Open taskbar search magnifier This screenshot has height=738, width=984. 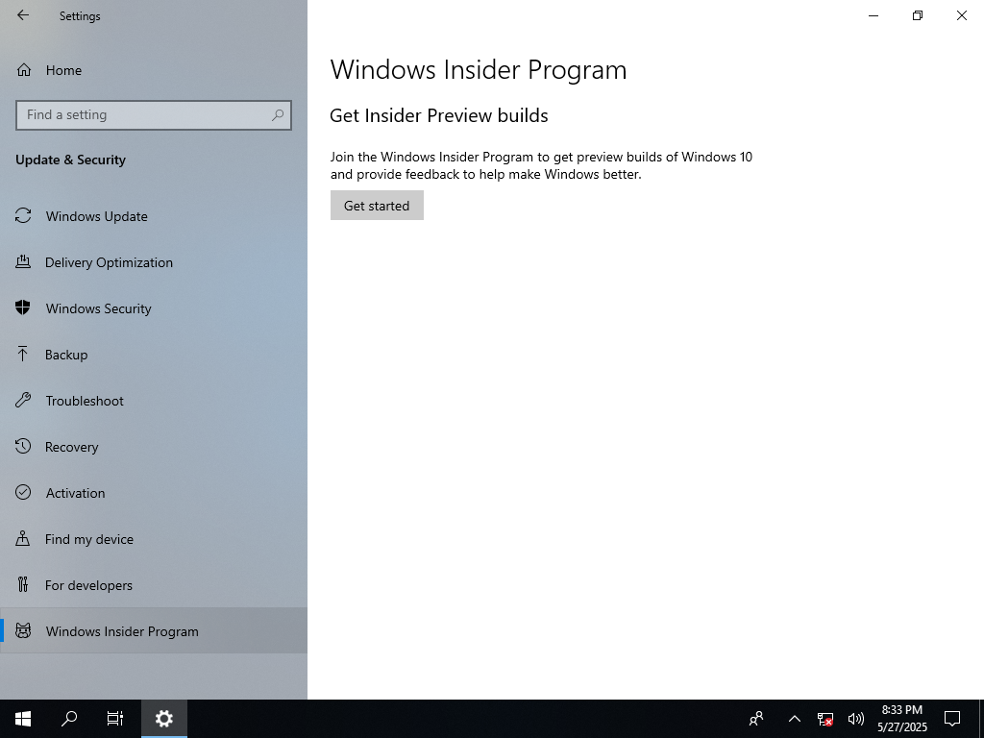[x=69, y=719]
